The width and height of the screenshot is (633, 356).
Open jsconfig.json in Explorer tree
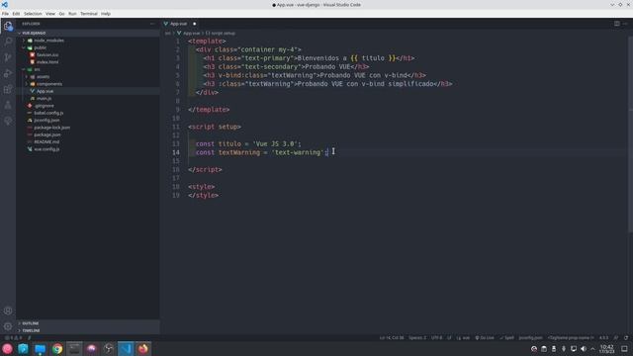(46, 121)
